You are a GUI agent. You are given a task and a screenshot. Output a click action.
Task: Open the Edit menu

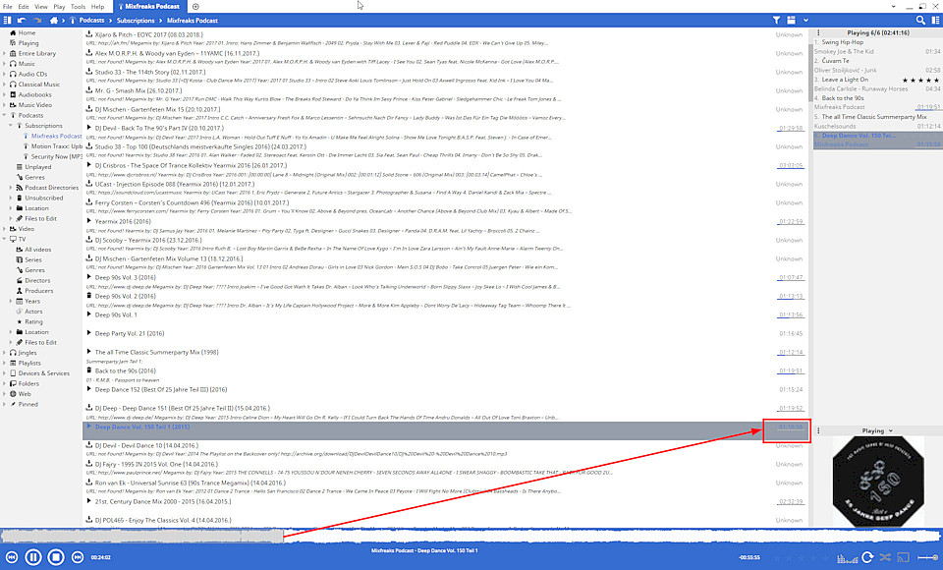click(x=24, y=7)
